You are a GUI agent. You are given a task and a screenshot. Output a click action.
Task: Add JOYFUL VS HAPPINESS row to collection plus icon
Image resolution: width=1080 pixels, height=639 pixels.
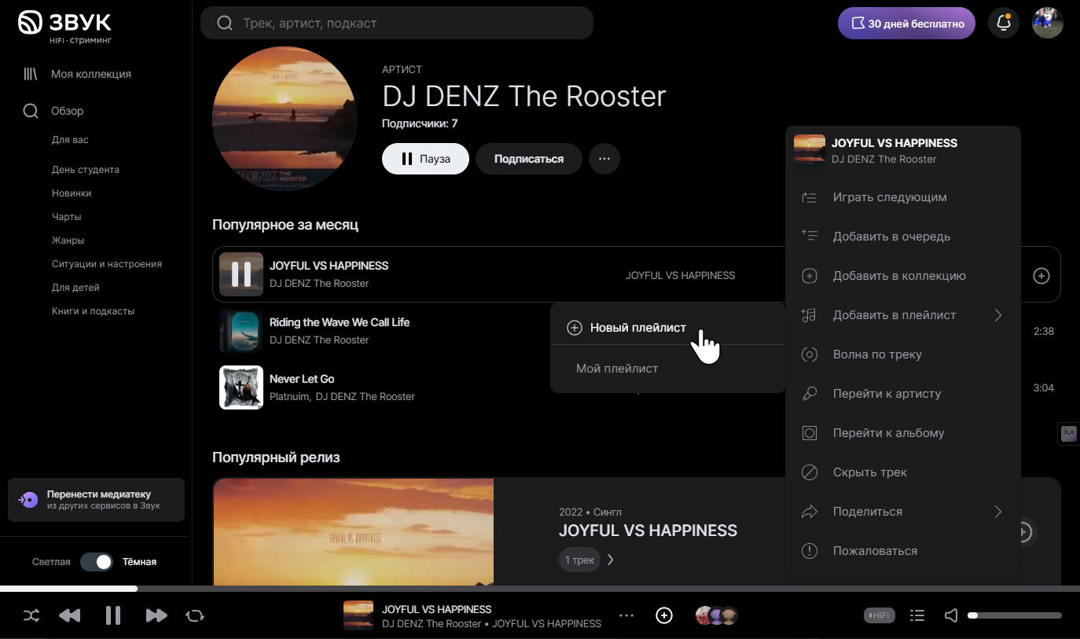click(1041, 276)
